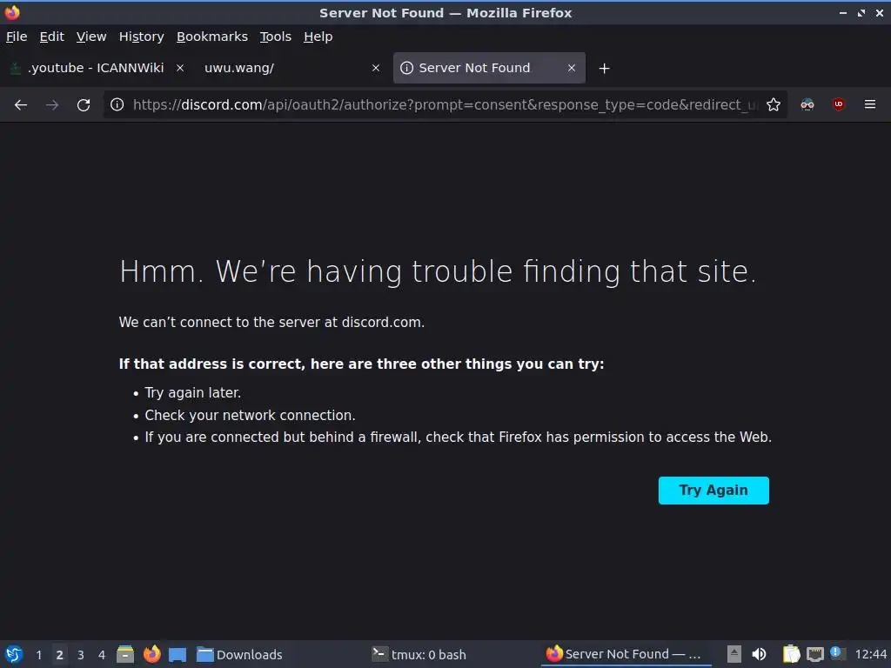This screenshot has height=668, width=891.
Task: Open the clipboard manager tray icon
Action: point(791,654)
